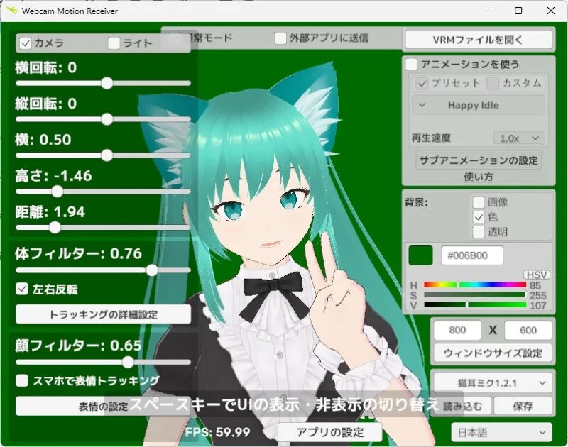
Task: Select the 透明 background option
Action: 479,231
